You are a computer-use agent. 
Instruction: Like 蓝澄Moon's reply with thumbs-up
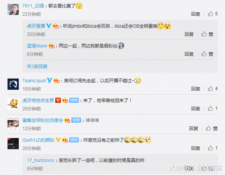(204, 54)
